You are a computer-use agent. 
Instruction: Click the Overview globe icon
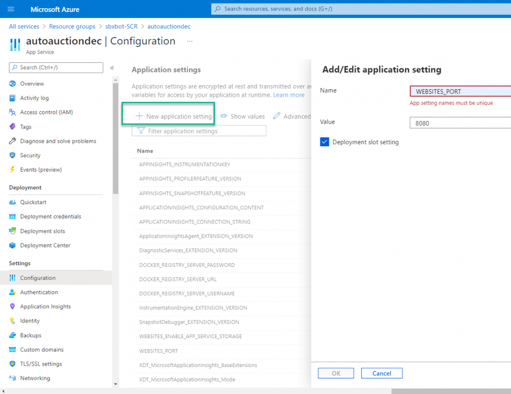(12, 84)
